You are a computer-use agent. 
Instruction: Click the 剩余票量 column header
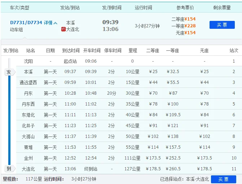click(222, 8)
